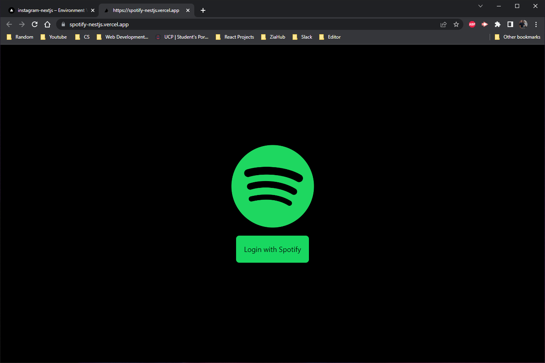The image size is (545, 363).
Task: Share this page using the share icon
Action: coord(443,24)
